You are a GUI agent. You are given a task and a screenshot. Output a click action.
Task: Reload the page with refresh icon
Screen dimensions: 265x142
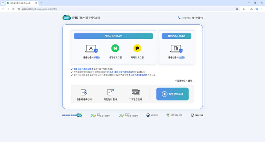[13, 9]
